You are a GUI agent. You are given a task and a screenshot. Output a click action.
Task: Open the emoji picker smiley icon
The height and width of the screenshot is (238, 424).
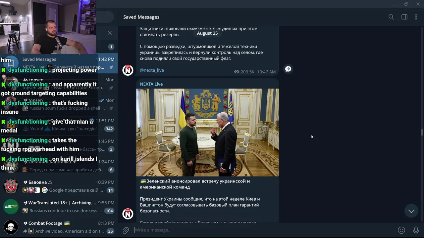[x=401, y=230]
